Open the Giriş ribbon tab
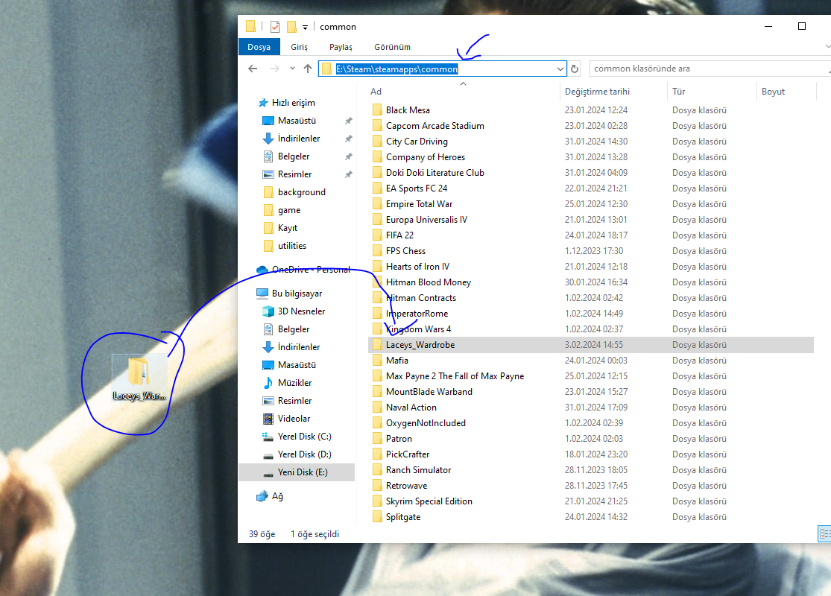 (299, 47)
